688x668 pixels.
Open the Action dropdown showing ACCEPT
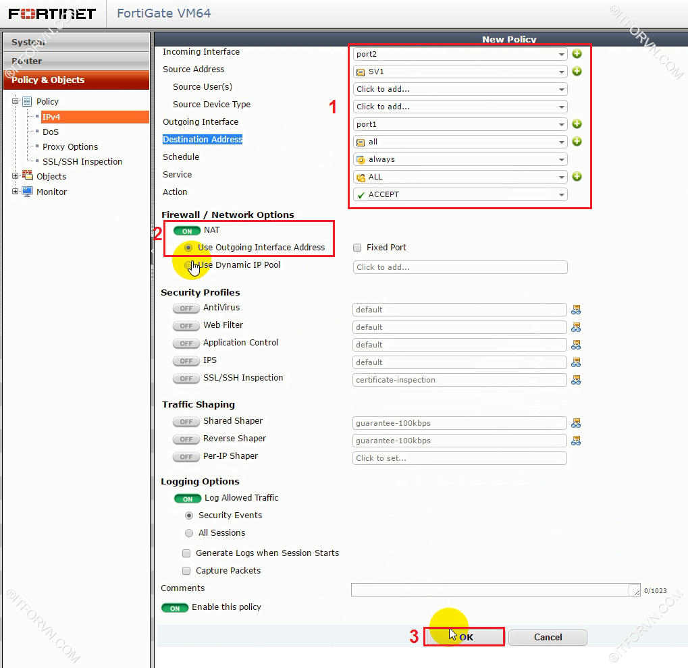click(460, 194)
